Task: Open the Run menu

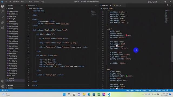Action: pos(31,2)
